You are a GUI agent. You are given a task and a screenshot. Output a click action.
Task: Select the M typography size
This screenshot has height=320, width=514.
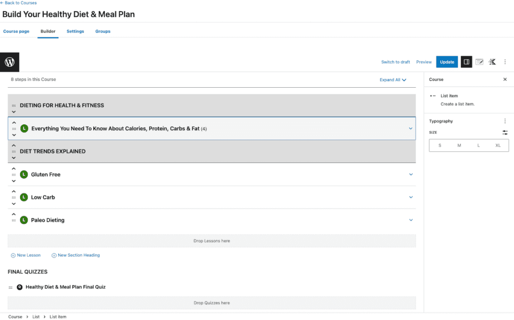point(459,145)
